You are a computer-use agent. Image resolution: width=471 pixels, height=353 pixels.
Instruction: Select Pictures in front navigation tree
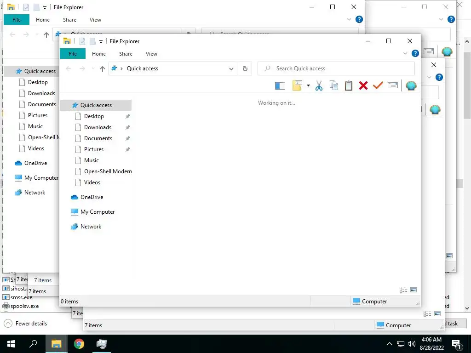94,149
